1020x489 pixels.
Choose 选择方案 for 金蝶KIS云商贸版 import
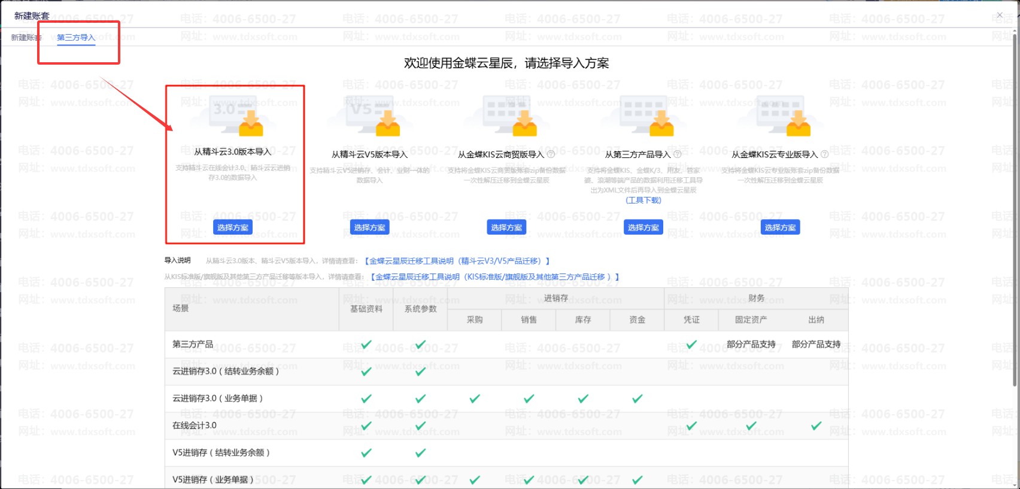tap(506, 227)
